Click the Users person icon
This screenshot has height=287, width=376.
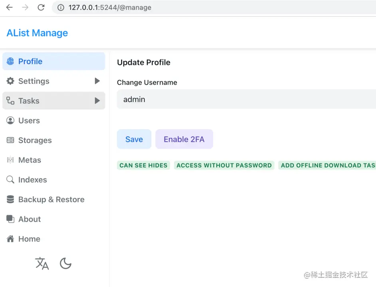coord(10,120)
